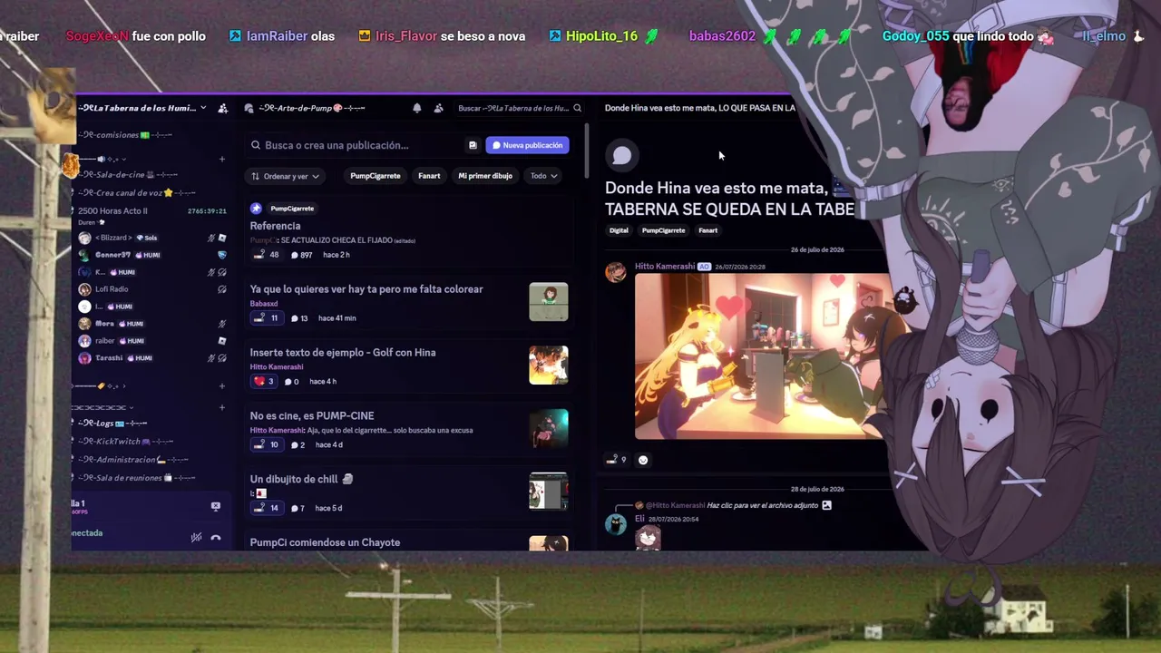This screenshot has height=653, width=1161.
Task: Click the Nueva publicación button
Action: click(x=528, y=145)
